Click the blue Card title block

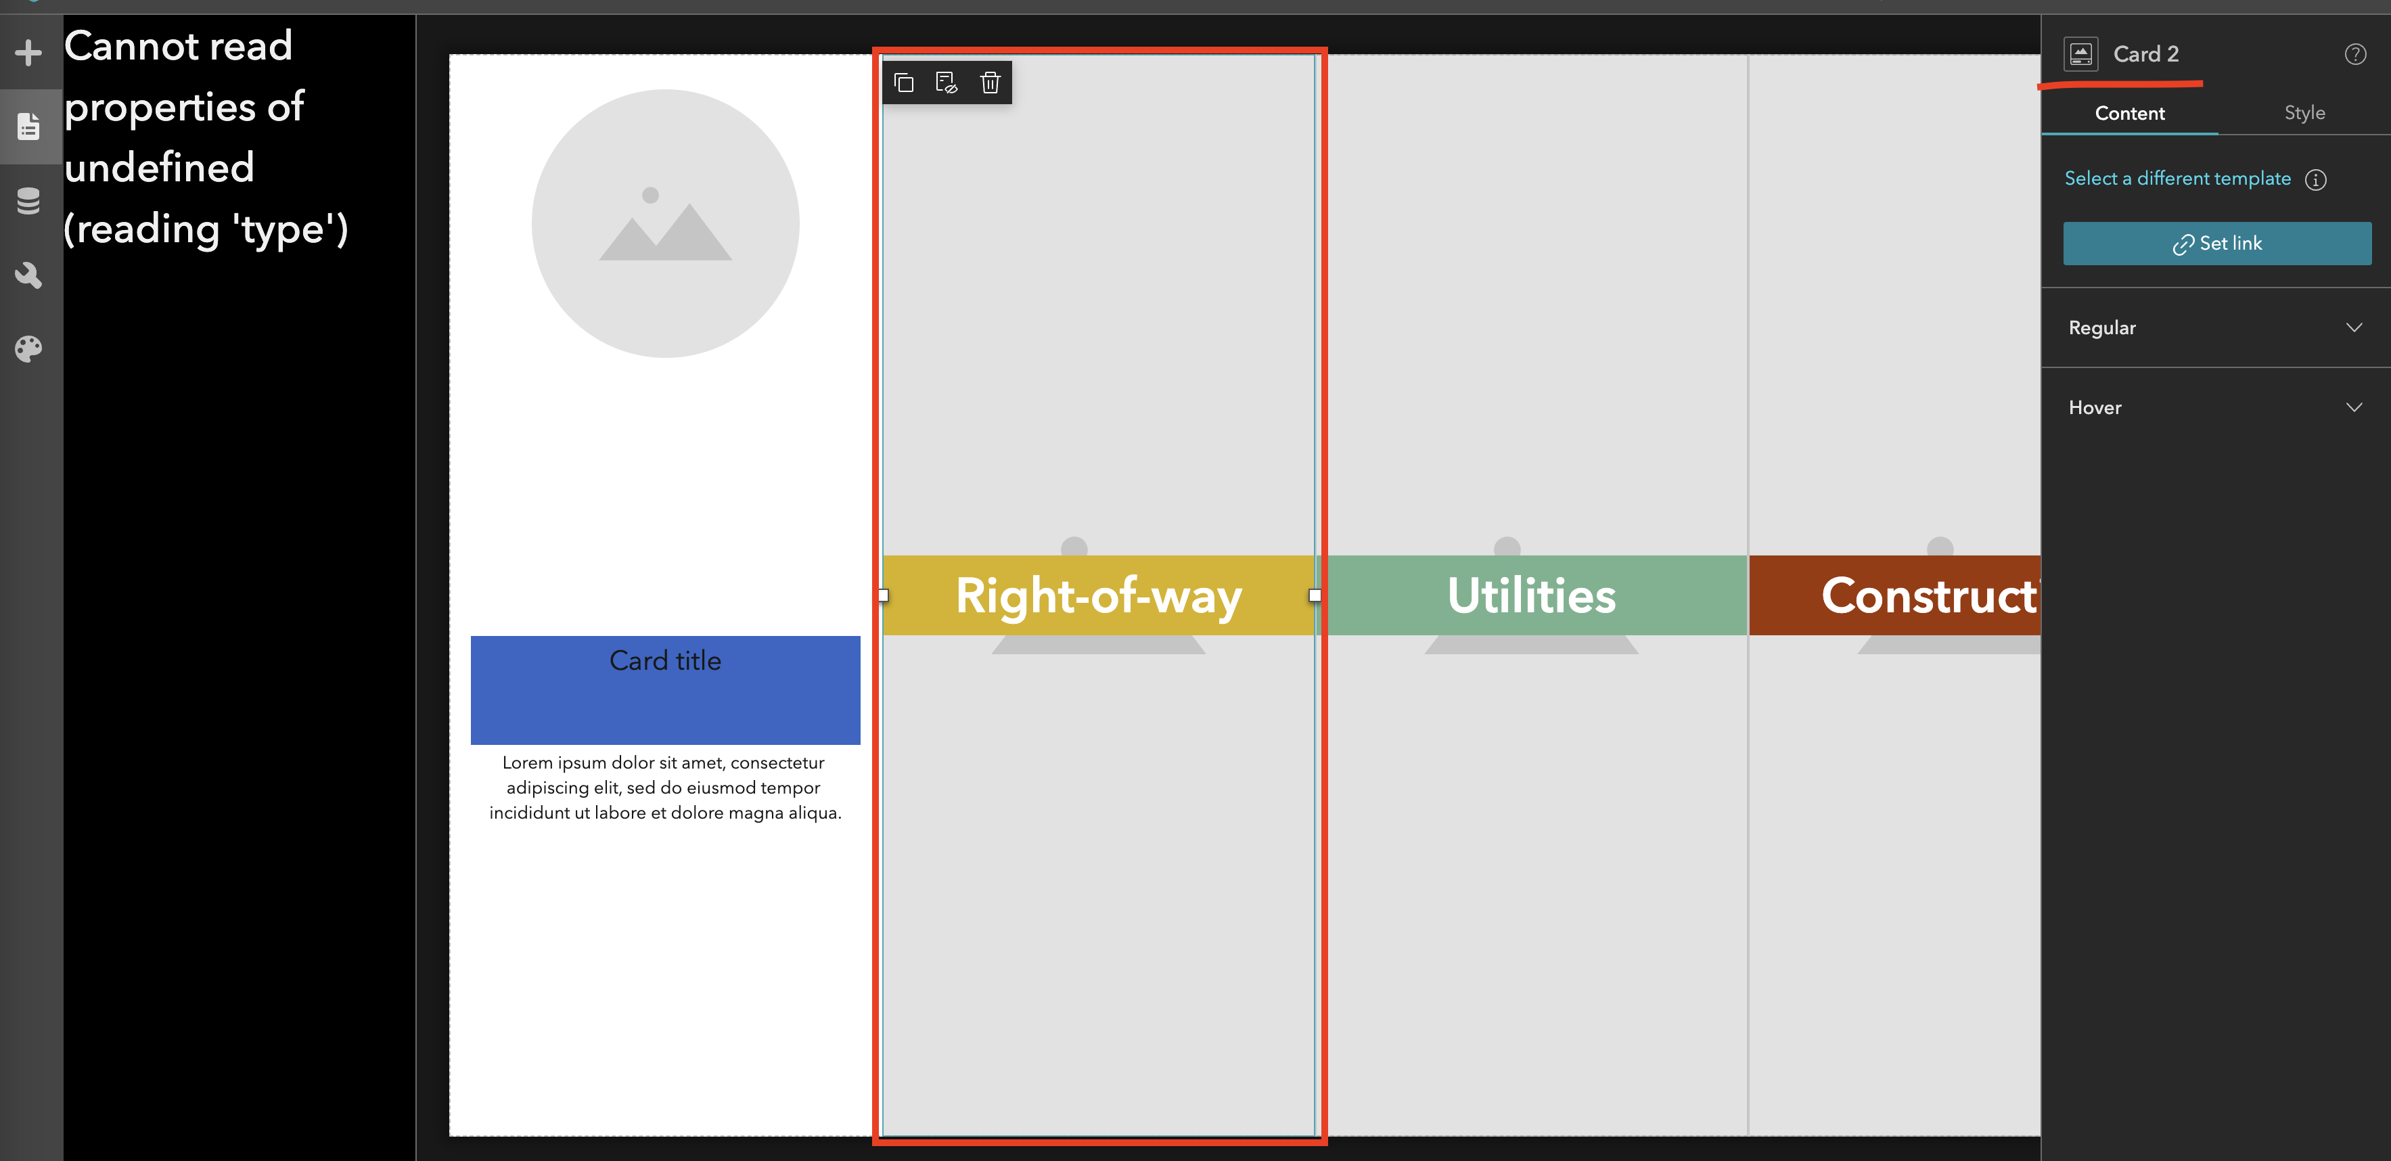point(664,689)
